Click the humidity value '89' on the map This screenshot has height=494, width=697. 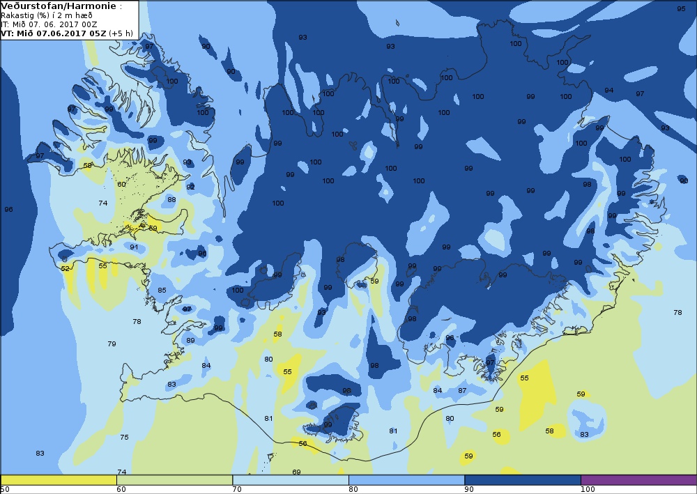coord(191,340)
